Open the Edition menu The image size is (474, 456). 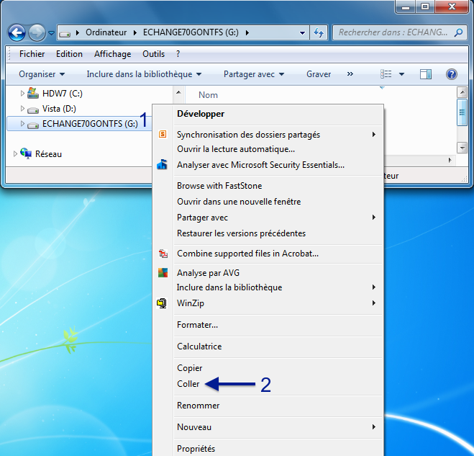point(69,54)
